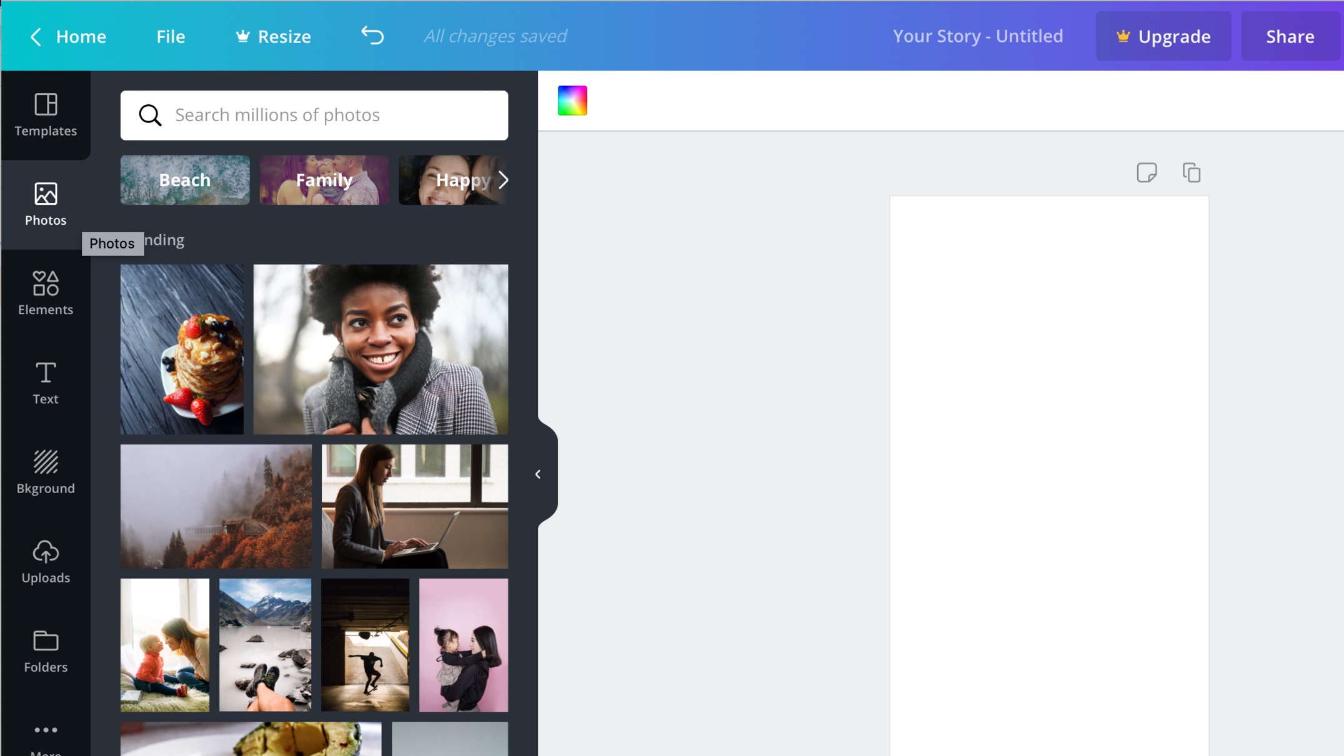The image size is (1344, 756).
Task: Open the Templates panel
Action: click(46, 115)
